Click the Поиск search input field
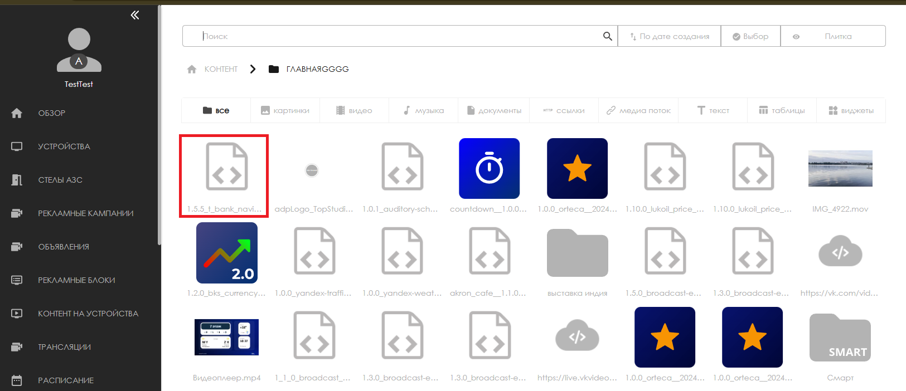Image resolution: width=906 pixels, height=391 pixels. pos(399,36)
